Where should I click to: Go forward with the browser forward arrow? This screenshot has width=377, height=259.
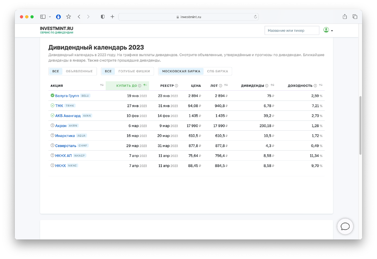(x=88, y=17)
